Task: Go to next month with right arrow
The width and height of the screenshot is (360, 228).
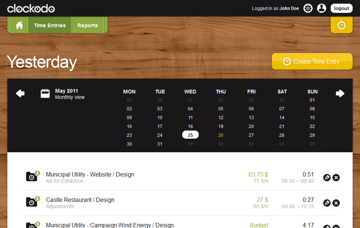Action: [x=340, y=93]
